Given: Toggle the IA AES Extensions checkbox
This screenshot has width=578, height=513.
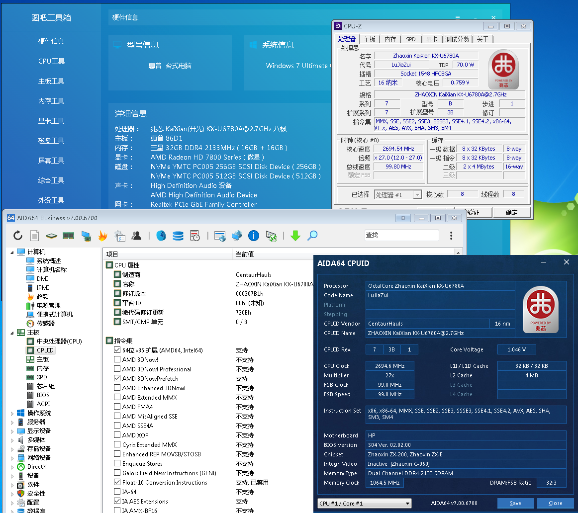Looking at the screenshot, I should point(117,501).
